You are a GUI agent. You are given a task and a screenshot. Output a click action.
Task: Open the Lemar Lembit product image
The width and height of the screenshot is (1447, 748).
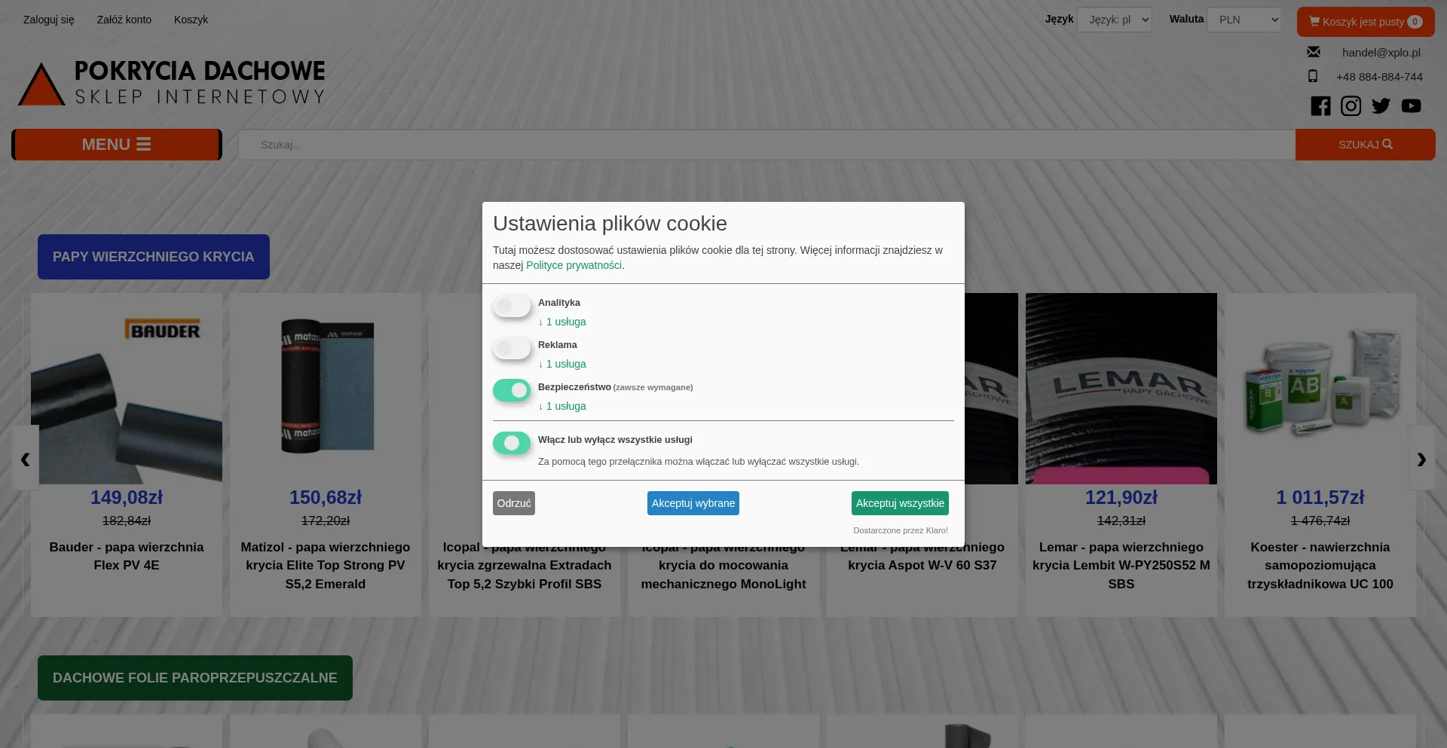tap(1121, 389)
